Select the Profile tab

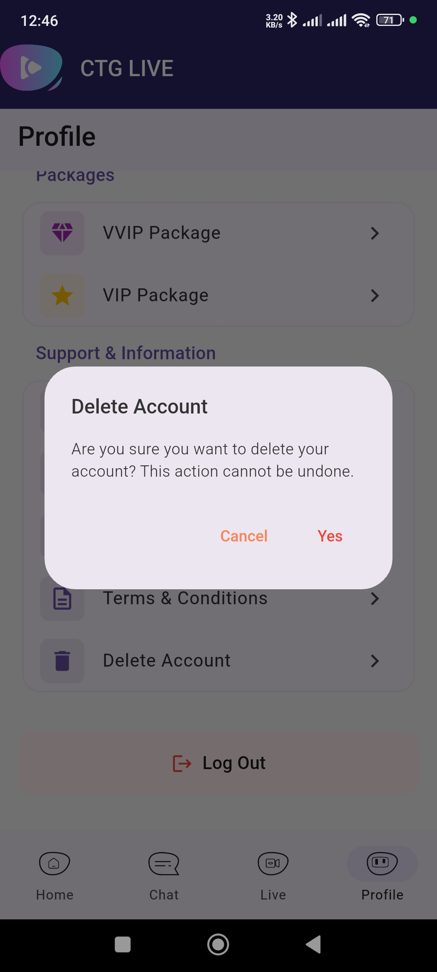coord(382,875)
